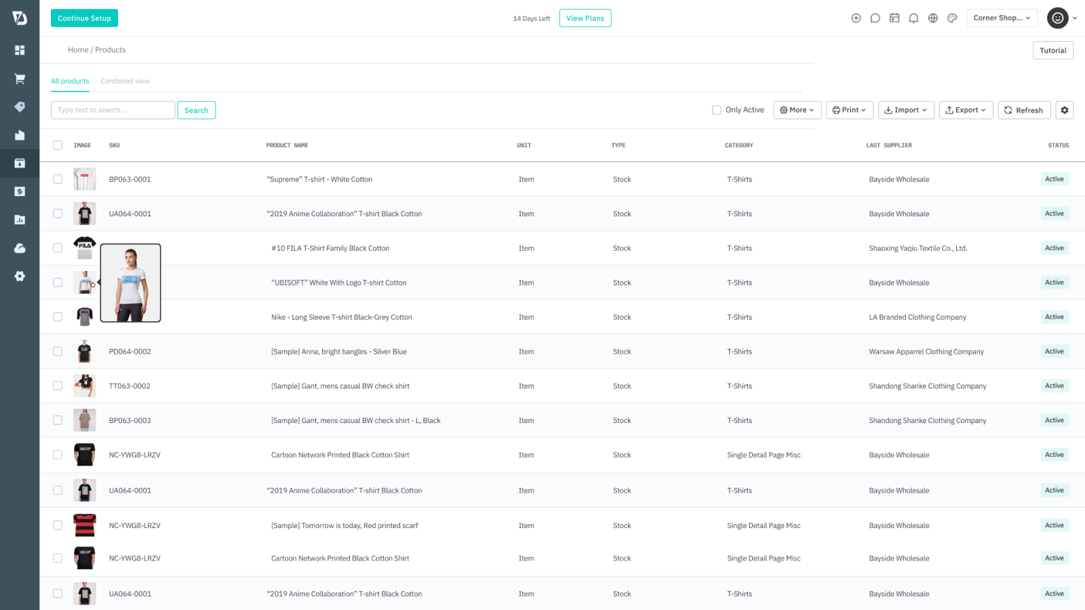Expand the More dropdown
This screenshot has width=1085, height=610.
coord(797,110)
